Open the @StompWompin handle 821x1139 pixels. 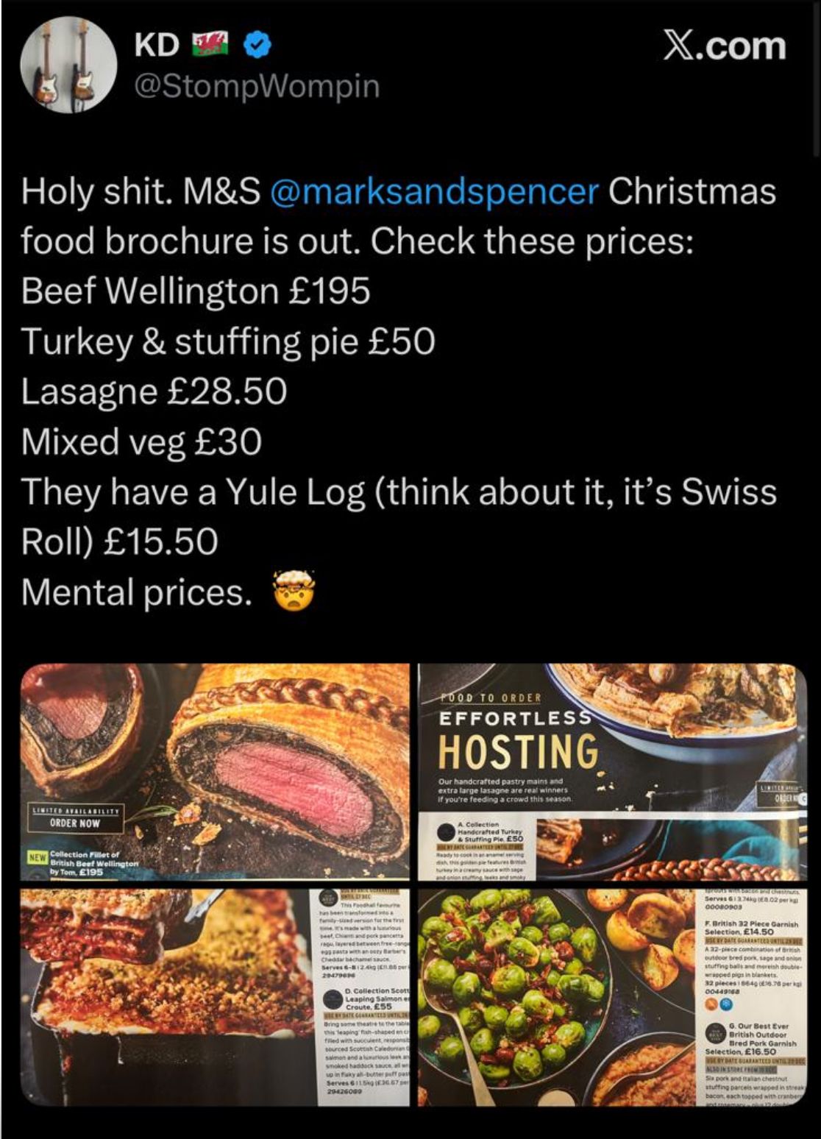[256, 87]
